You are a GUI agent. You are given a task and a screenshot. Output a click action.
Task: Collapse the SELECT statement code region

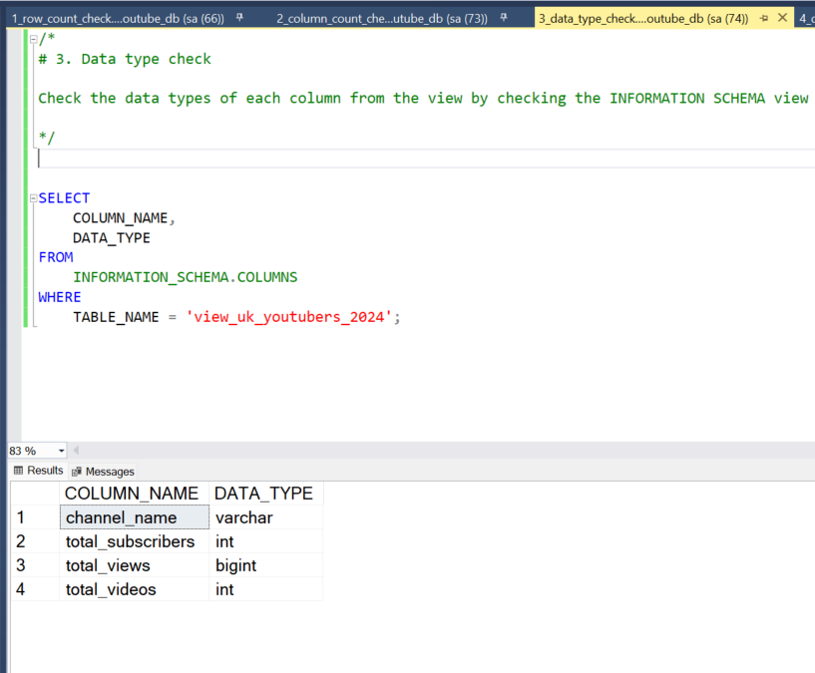pos(34,197)
